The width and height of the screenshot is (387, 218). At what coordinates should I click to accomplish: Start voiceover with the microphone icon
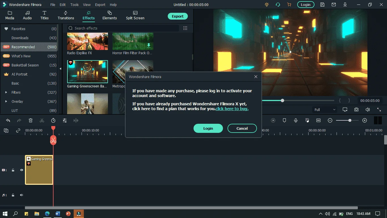pyautogui.click(x=296, y=120)
